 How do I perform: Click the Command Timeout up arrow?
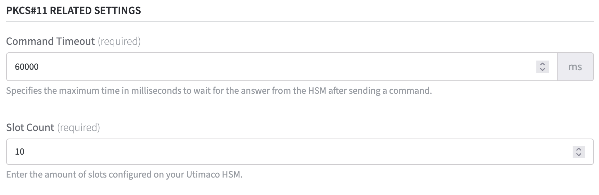click(x=542, y=64)
